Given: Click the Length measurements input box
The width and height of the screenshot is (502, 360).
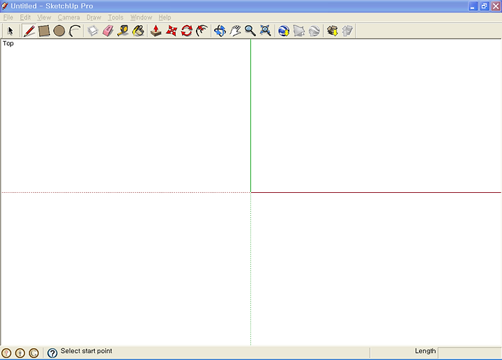Looking at the screenshot, I should (x=469, y=352).
